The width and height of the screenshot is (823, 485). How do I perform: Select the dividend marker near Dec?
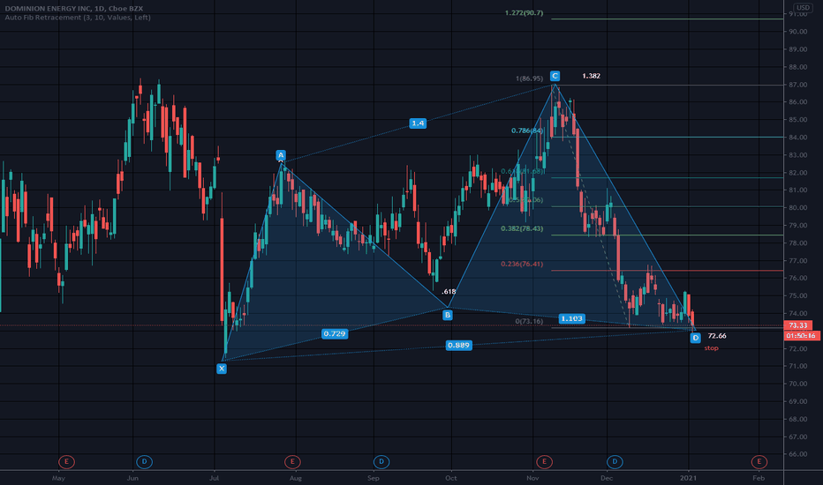(x=615, y=462)
